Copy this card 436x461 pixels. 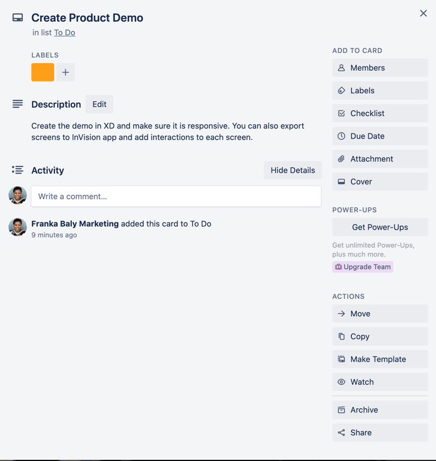click(x=380, y=336)
